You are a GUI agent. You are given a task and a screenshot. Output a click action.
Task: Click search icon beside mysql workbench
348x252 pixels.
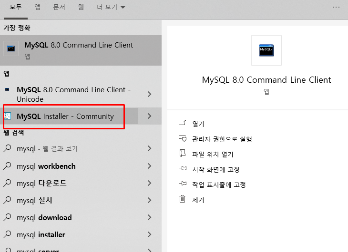tap(7, 166)
